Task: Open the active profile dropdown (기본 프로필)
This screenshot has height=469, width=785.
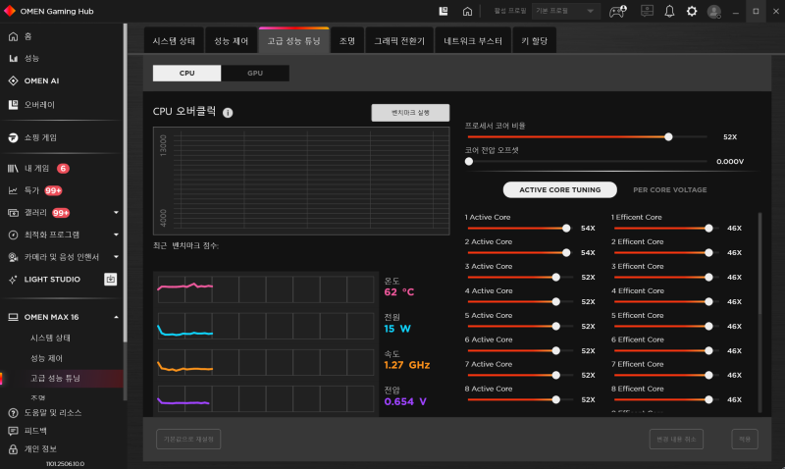Action: click(x=566, y=11)
